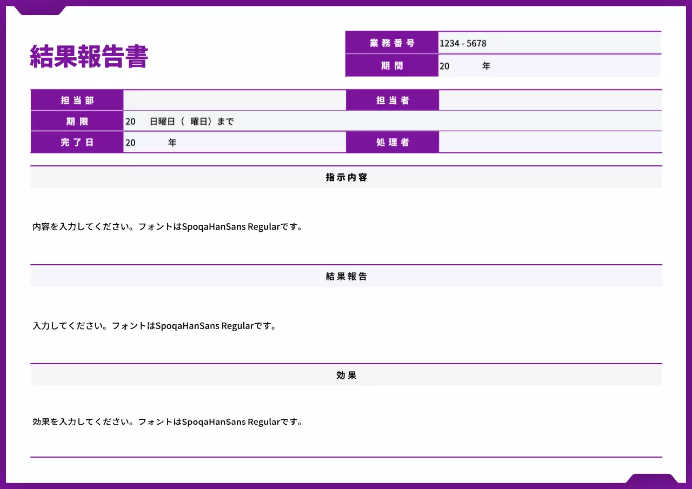Click the empty 担当者 input field
This screenshot has height=489, width=692.
(550, 101)
